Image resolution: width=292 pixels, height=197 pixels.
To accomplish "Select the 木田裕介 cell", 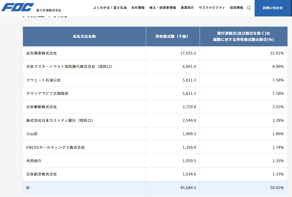I will click(84, 161).
